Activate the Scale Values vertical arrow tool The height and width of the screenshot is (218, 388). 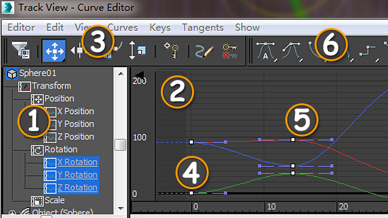[x=137, y=51]
